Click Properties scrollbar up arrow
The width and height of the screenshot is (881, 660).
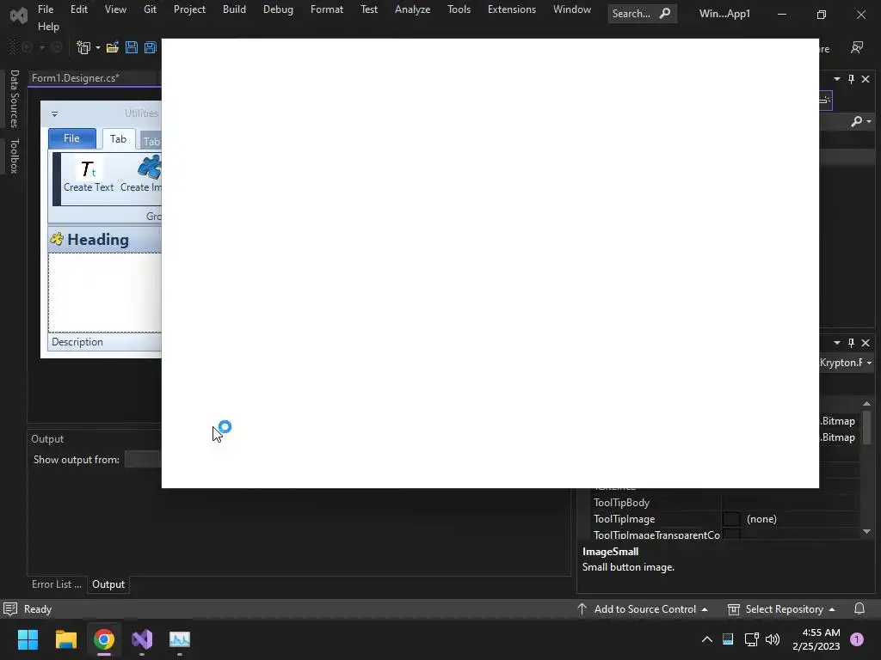866,404
